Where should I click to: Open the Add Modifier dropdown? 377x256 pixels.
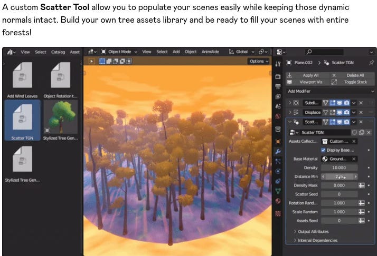[330, 91]
